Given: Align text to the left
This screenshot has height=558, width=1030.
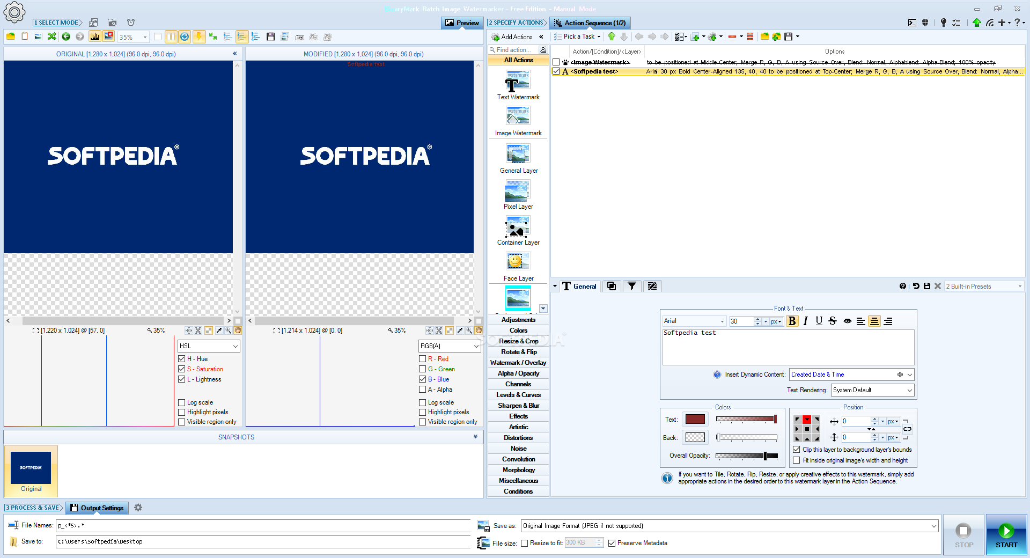Looking at the screenshot, I should 860,321.
